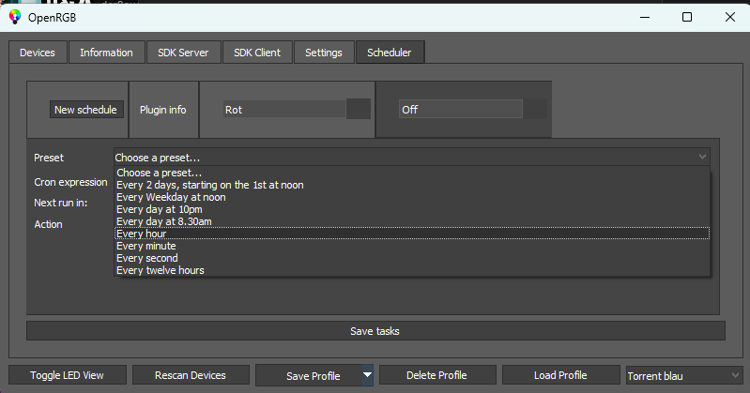750x393 pixels.
Task: Click the Load Profile button
Action: 560,375
